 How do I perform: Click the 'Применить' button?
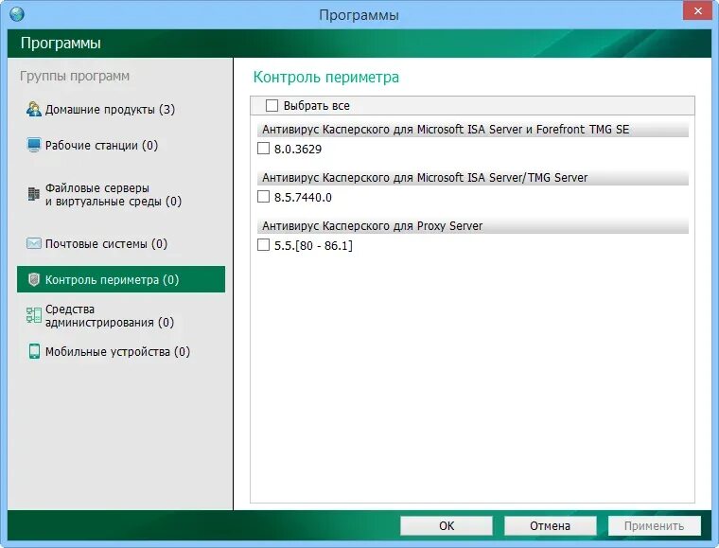(x=655, y=525)
